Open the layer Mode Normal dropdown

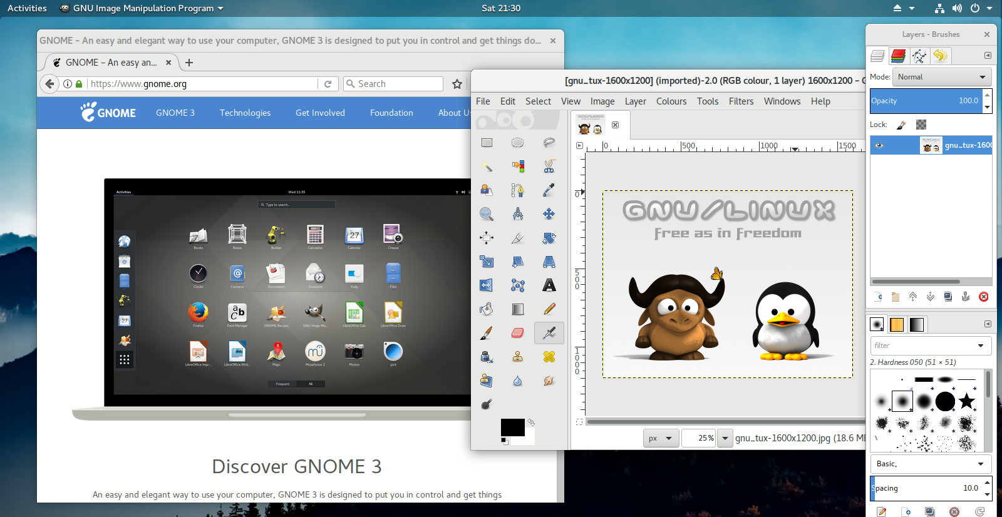941,77
